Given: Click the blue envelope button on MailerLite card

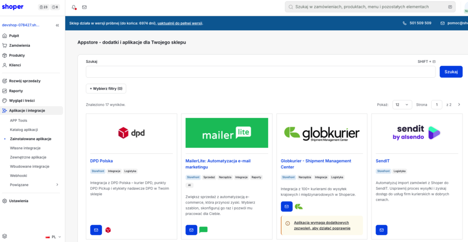Looking at the screenshot, I should tap(191, 230).
